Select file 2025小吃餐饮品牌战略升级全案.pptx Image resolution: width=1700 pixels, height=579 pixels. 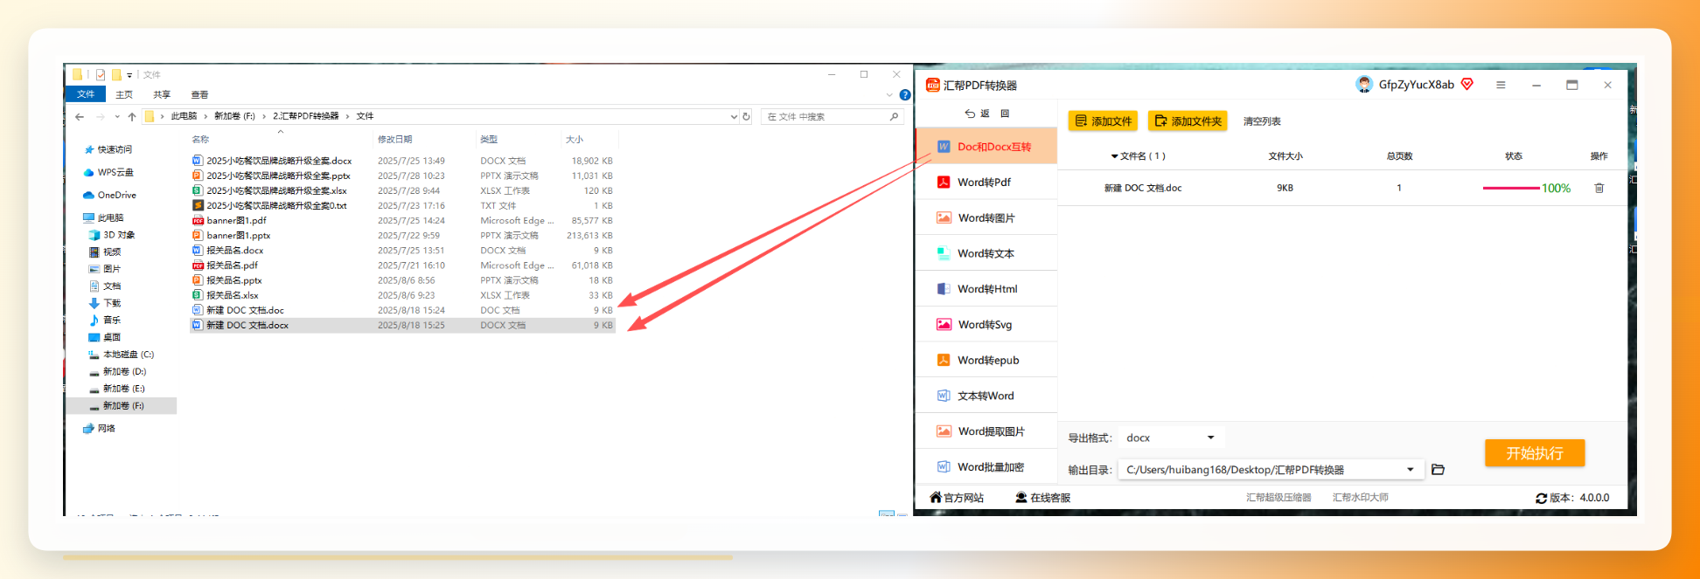pyautogui.click(x=271, y=176)
